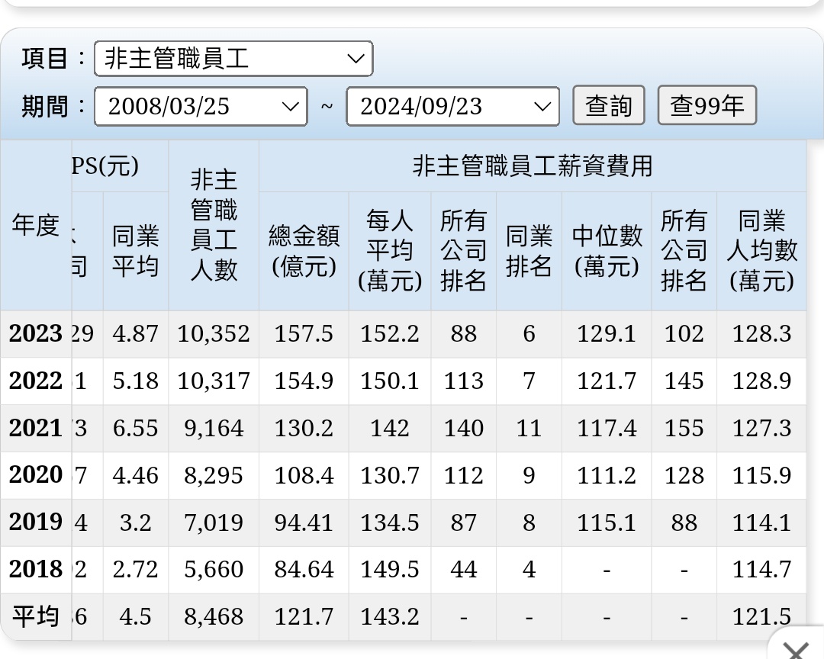Expand the end date dropdown 2024/09/23
824x659 pixels.
(x=452, y=106)
